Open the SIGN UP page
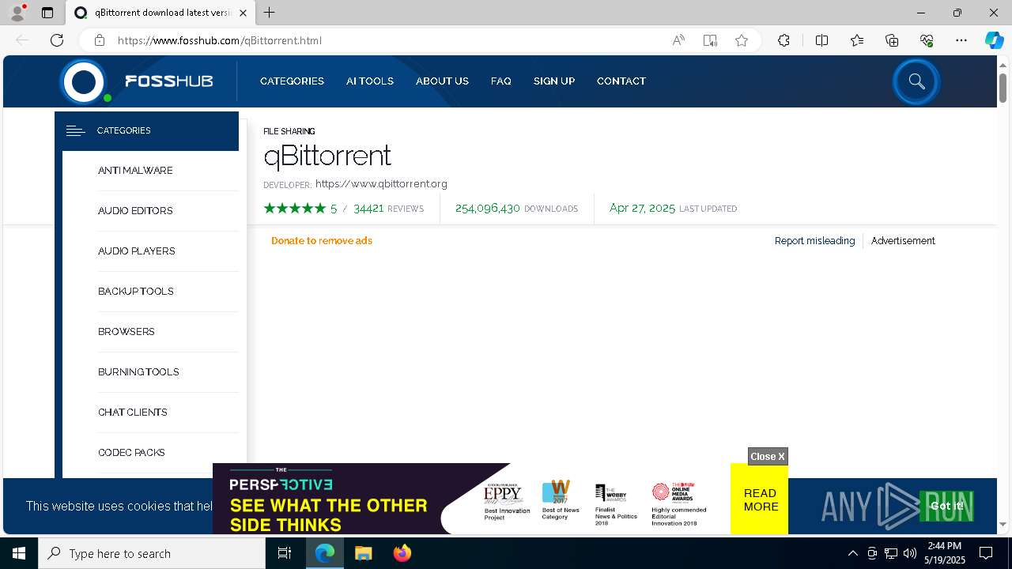Image resolution: width=1012 pixels, height=569 pixels. [x=554, y=81]
